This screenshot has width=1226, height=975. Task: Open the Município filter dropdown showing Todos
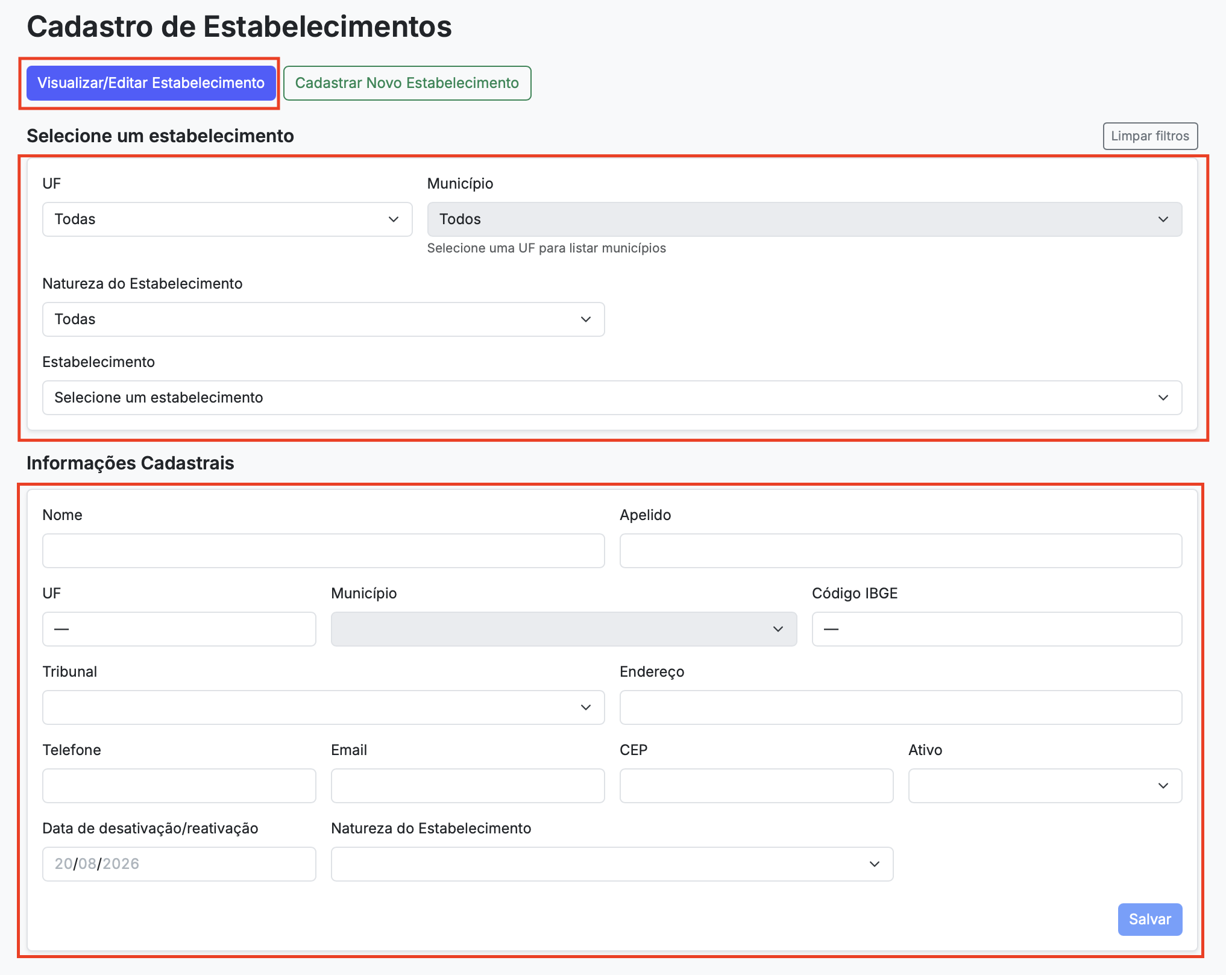point(804,219)
